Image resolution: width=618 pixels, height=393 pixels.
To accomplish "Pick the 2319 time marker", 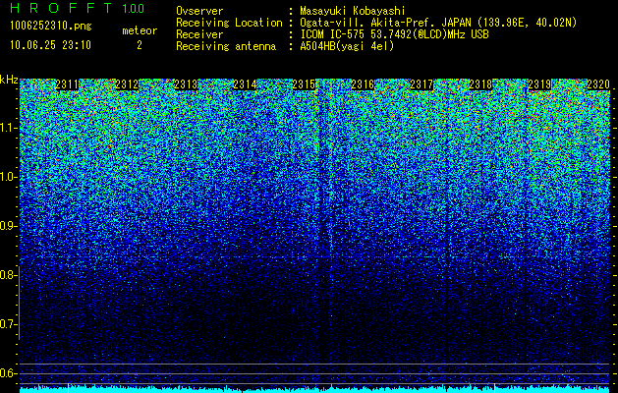I will coord(539,84).
